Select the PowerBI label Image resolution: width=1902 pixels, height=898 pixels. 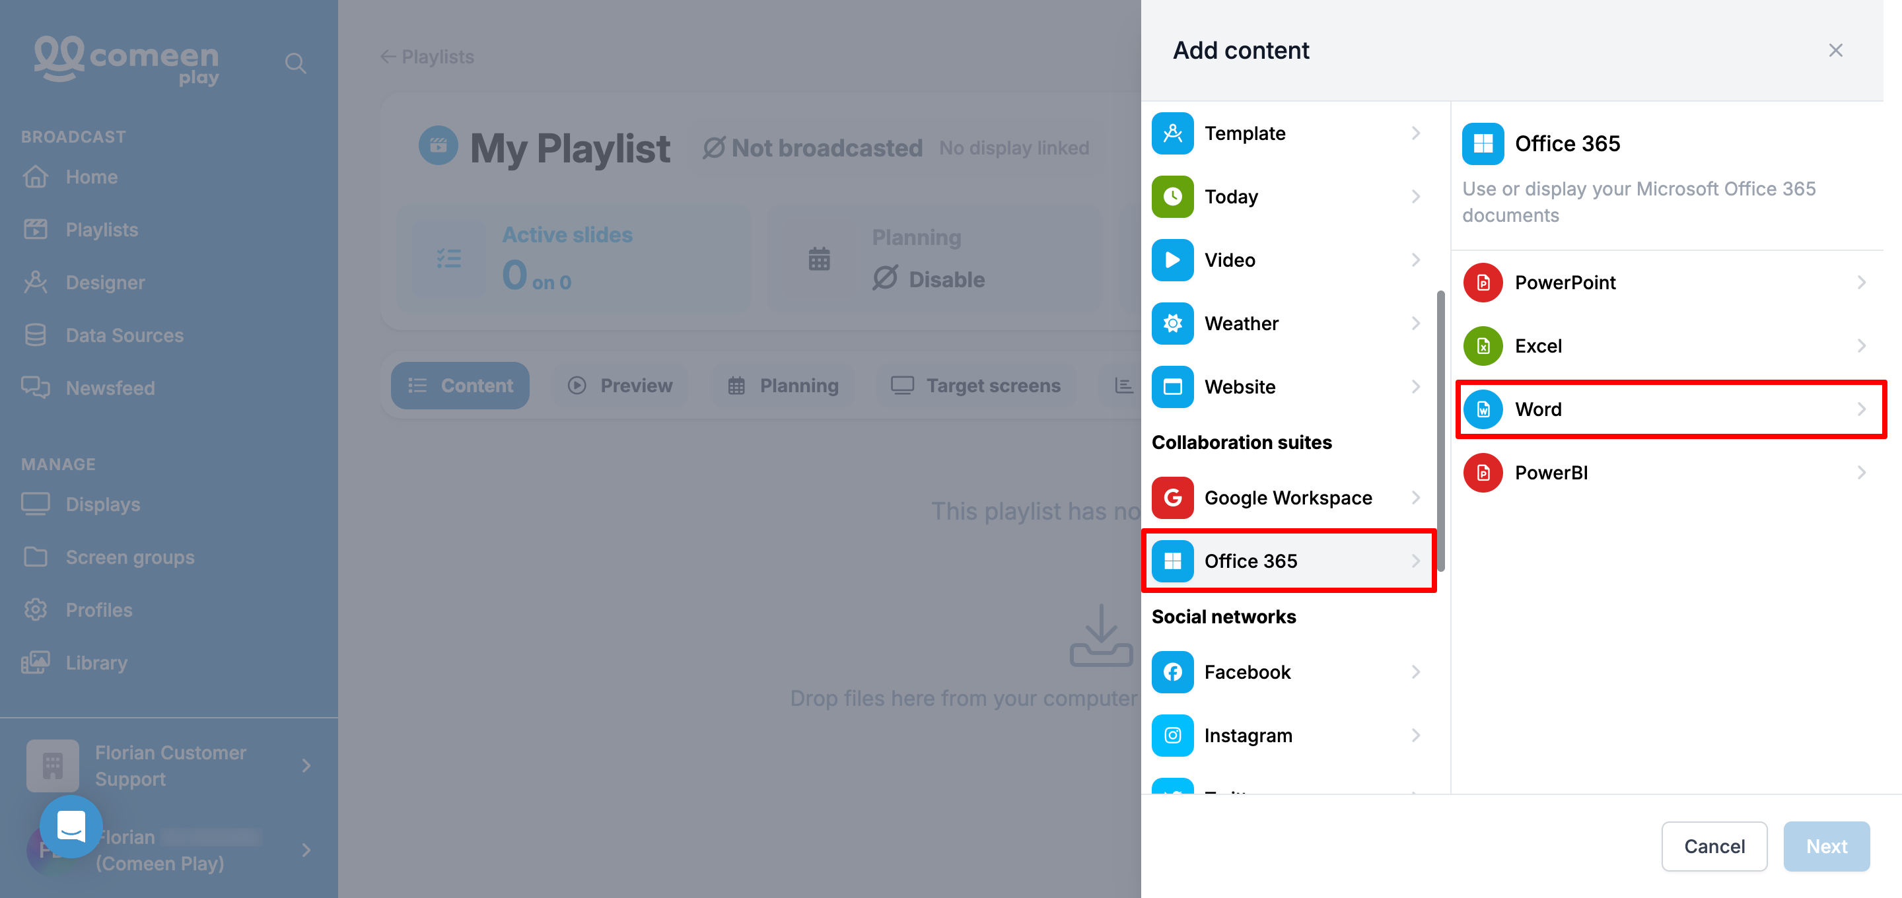point(1551,473)
